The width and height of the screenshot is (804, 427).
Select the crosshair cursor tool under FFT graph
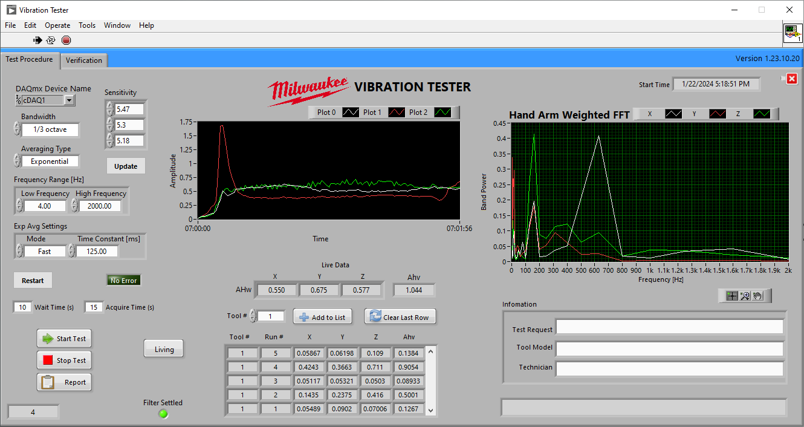coord(732,296)
